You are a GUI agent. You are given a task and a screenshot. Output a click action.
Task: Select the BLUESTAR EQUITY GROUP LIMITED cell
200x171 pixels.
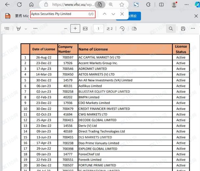click(125, 92)
